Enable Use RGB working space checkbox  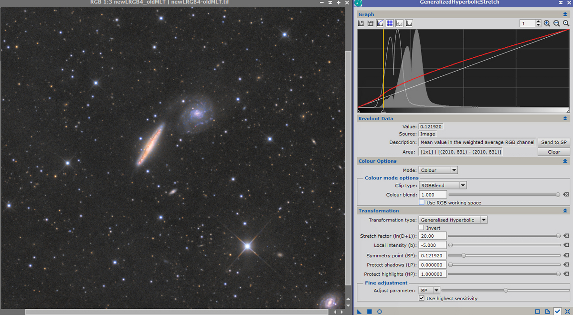422,202
